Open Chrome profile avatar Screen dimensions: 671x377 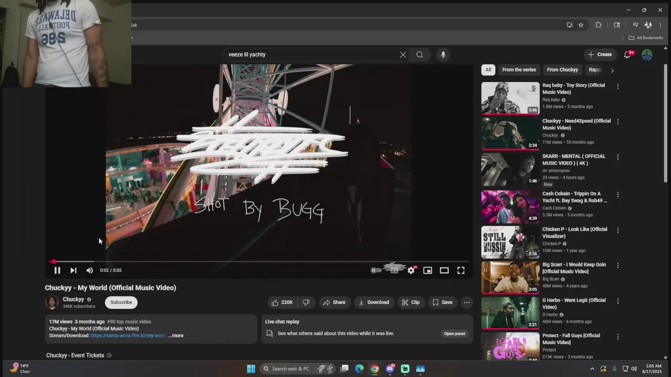[648, 25]
